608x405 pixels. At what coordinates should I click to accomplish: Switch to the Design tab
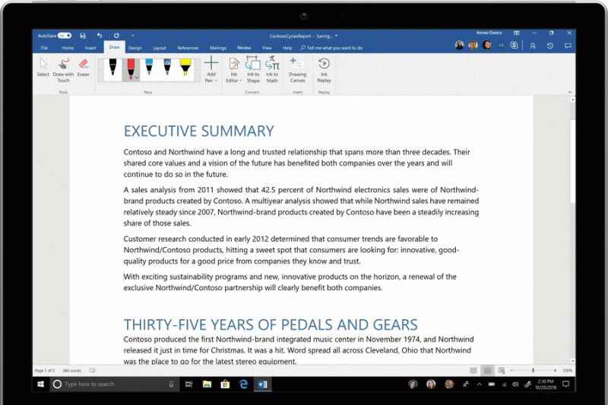(x=135, y=47)
